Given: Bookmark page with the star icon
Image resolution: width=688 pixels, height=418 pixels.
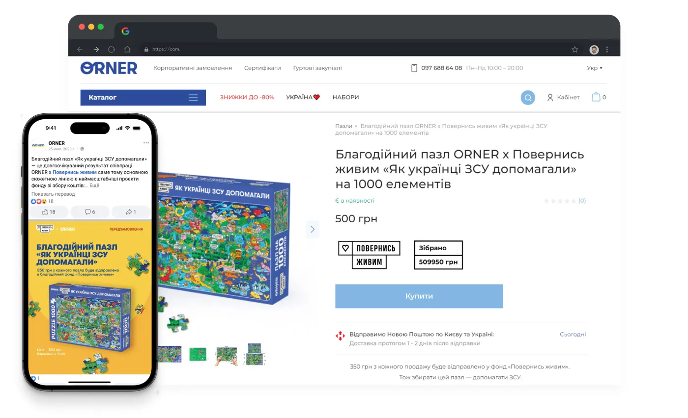Looking at the screenshot, I should point(575,50).
